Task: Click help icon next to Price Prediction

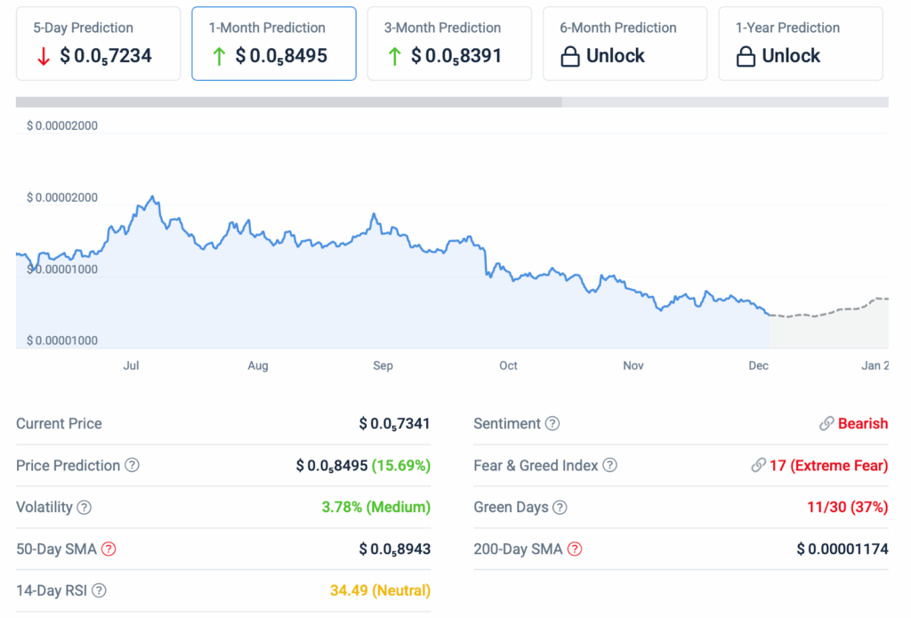Action: [132, 465]
